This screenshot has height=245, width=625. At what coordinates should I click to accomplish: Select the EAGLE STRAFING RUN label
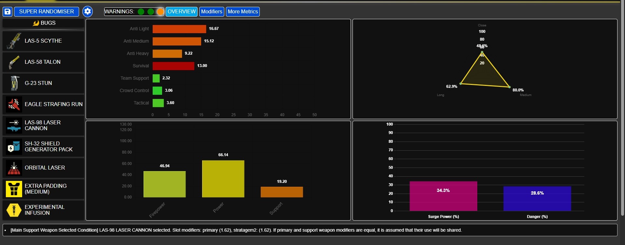[54, 104]
